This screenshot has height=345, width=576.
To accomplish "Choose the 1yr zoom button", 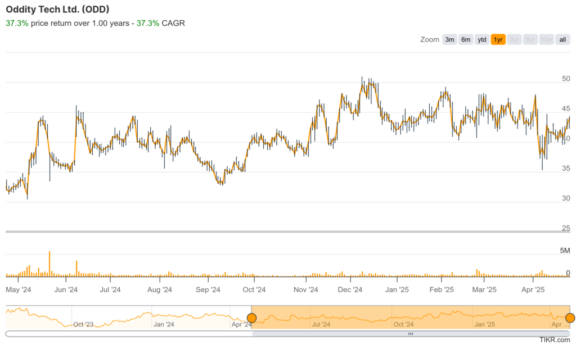I will coord(498,40).
